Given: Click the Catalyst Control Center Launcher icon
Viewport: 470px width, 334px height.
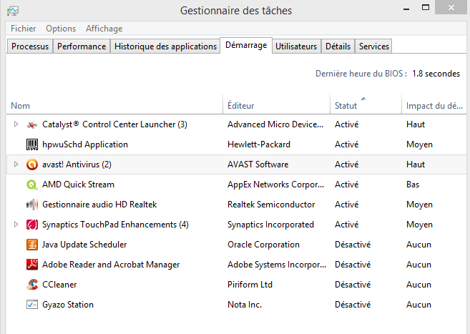Looking at the screenshot, I should tap(31, 124).
